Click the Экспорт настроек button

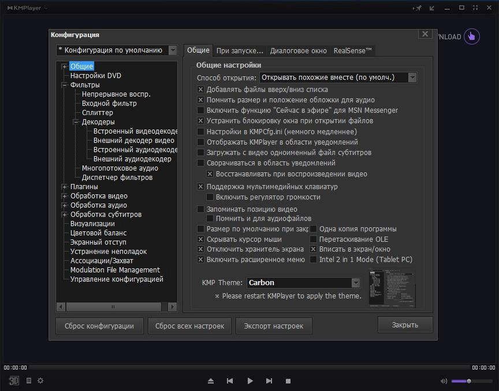pos(274,326)
